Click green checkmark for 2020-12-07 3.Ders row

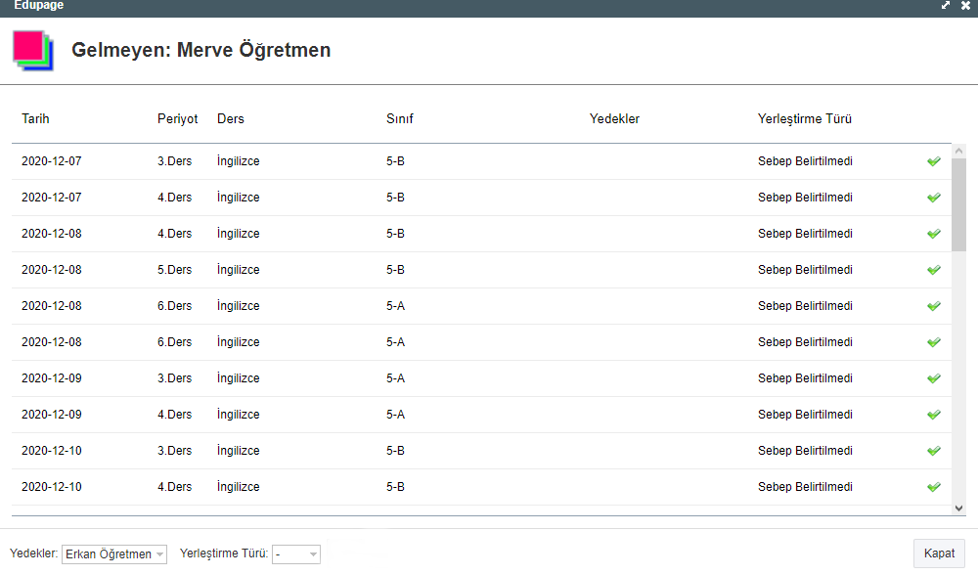[933, 161]
